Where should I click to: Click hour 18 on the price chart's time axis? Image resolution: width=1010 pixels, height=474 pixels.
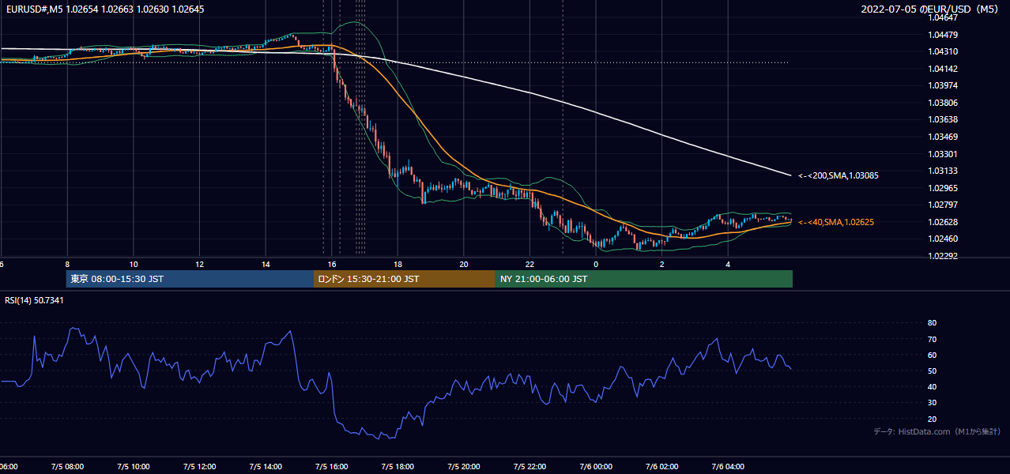(398, 264)
